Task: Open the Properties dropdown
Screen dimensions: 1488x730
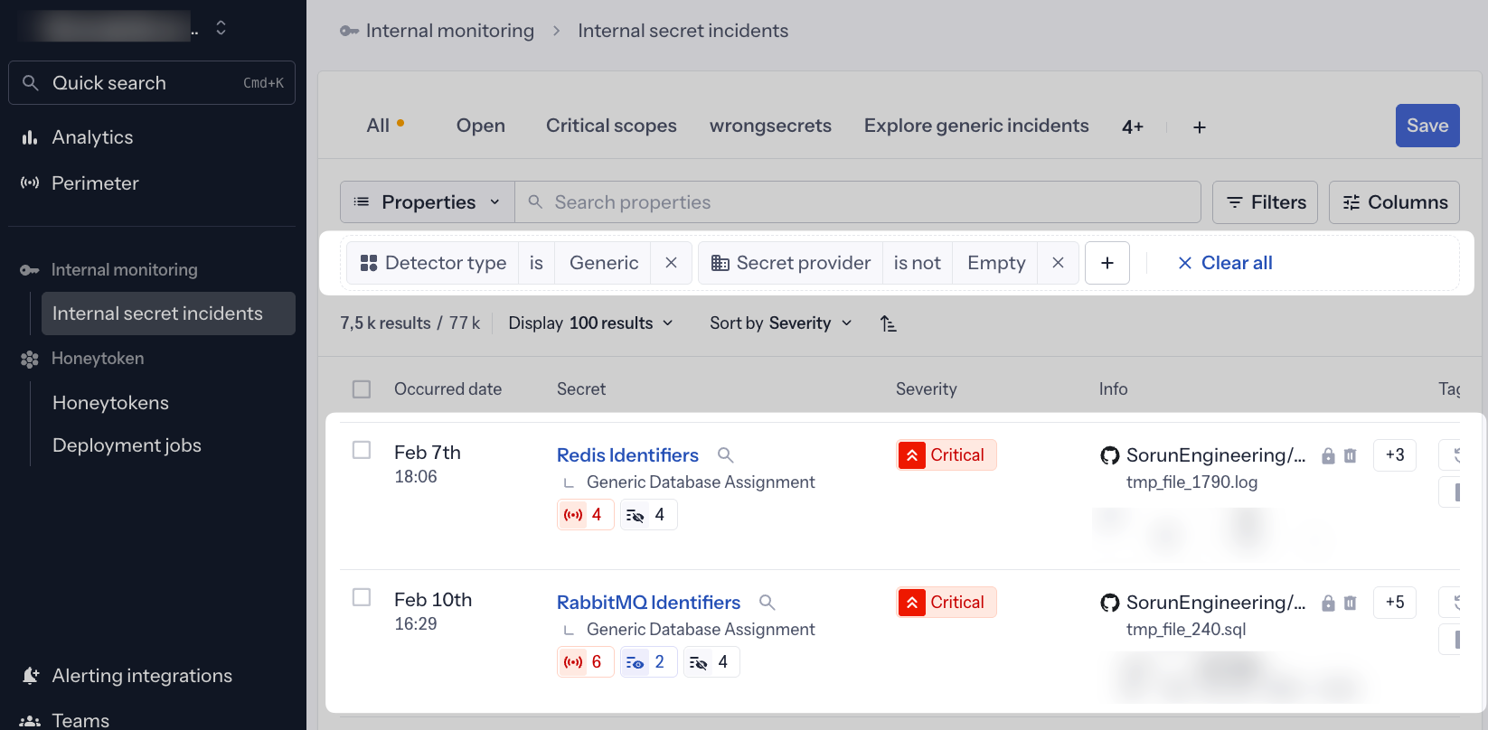Action: 428,202
